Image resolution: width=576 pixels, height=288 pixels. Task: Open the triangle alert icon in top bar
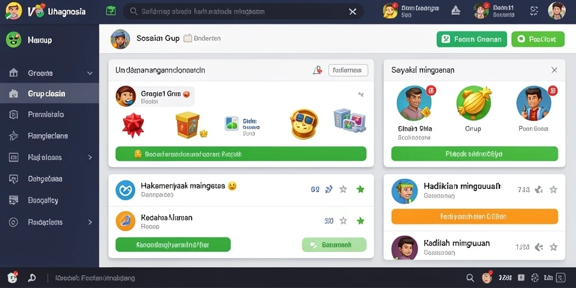456,11
